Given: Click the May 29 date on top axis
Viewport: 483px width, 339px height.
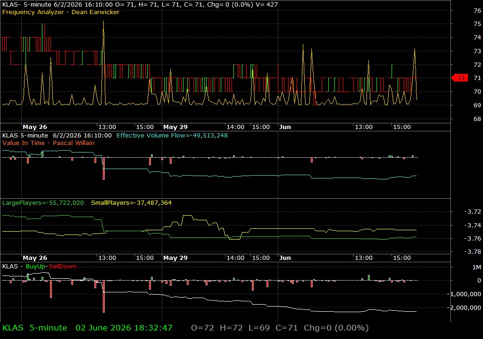Looking at the screenshot, I should [x=175, y=127].
